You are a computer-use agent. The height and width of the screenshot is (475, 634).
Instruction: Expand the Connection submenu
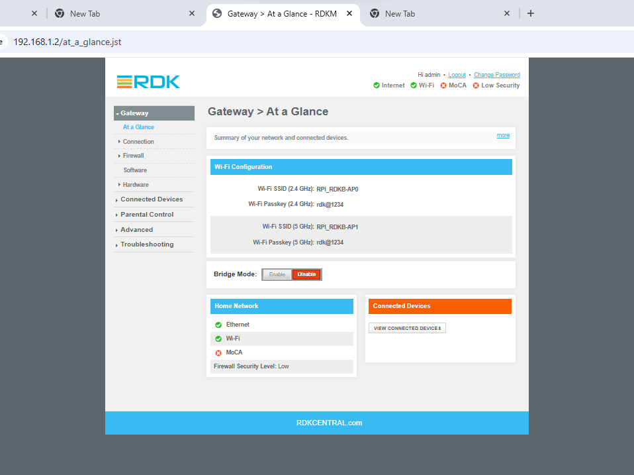point(138,142)
